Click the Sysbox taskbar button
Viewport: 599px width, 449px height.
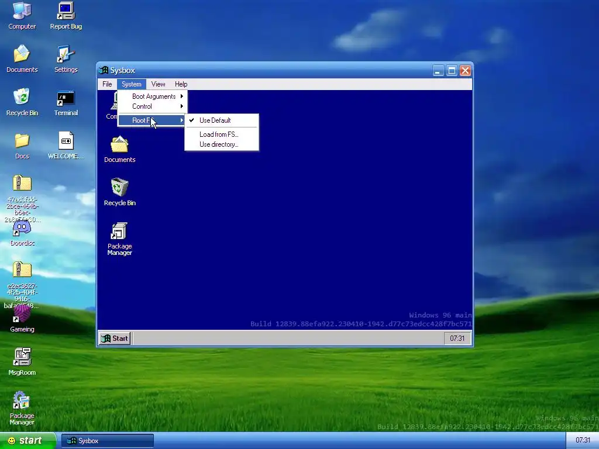pyautogui.click(x=108, y=441)
